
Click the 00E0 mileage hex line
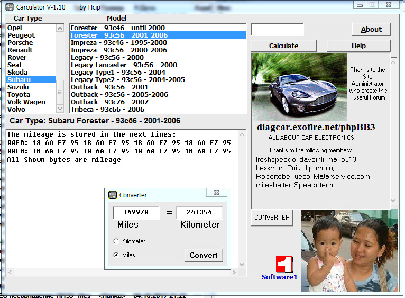(119, 143)
